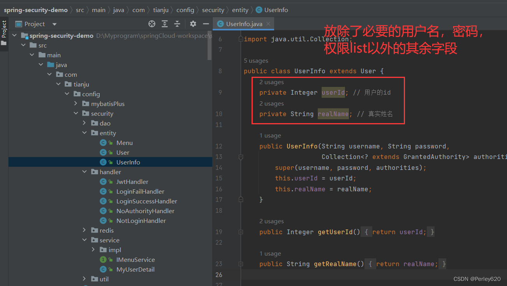This screenshot has height=286, width=507.
Task: Click the Select Opened File locate icon
Action: [152, 24]
